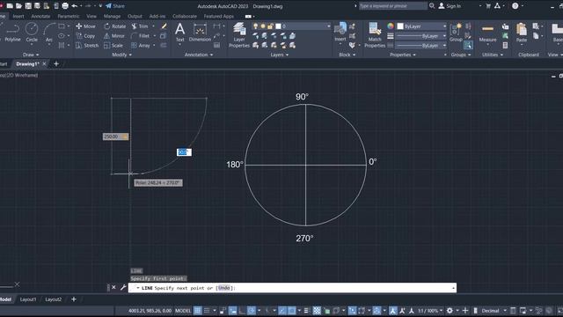
Task: Click the Group tool
Action: (x=456, y=33)
